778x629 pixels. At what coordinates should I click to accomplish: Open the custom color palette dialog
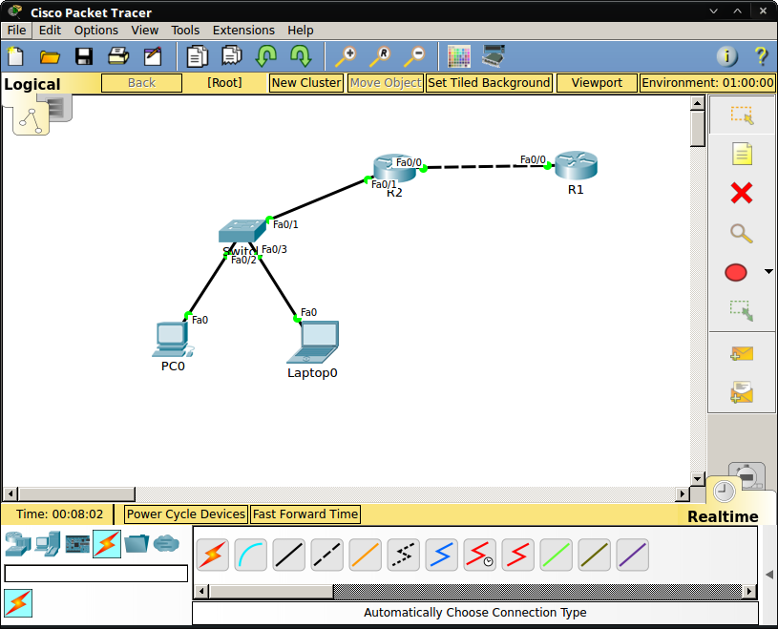tap(458, 56)
